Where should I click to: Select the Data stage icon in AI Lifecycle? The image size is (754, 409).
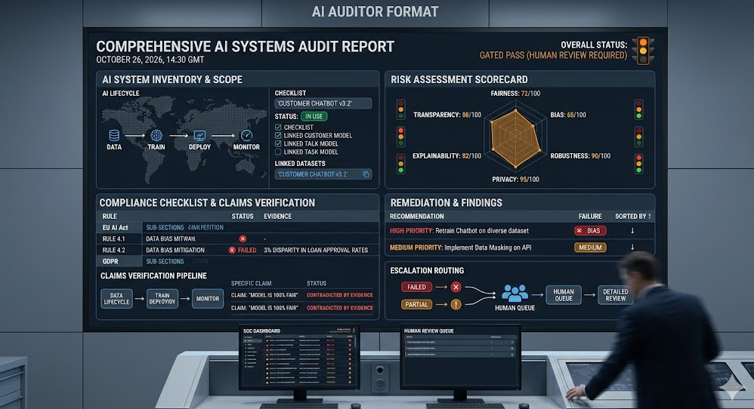click(114, 135)
